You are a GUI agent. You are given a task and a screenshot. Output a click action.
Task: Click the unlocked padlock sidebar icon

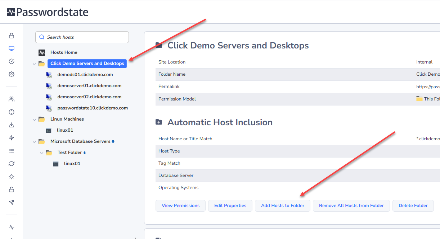[12, 189]
